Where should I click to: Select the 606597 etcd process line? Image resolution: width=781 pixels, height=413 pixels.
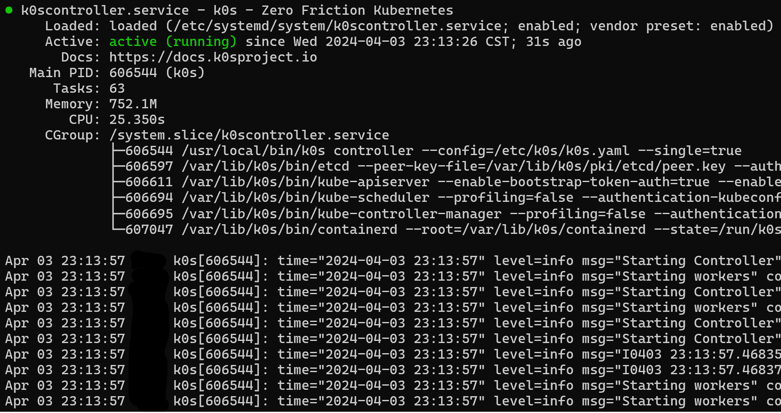(x=453, y=166)
